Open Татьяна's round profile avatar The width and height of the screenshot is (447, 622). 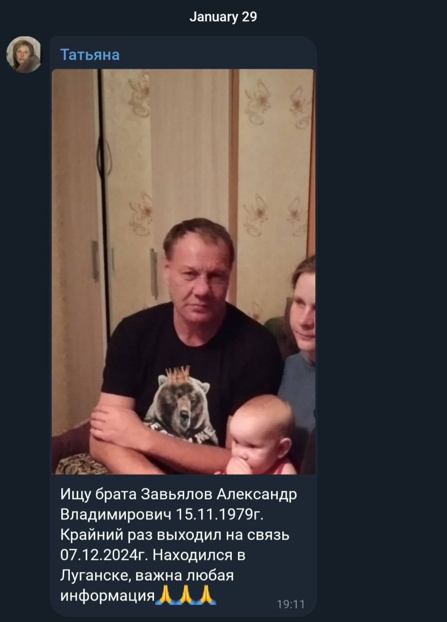pos(24,54)
